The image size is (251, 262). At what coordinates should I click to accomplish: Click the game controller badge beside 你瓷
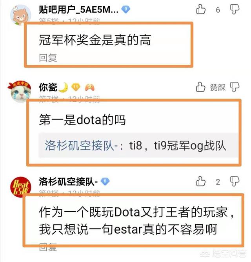click(90, 87)
